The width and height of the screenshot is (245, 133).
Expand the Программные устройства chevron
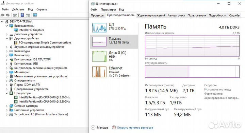click(7, 89)
